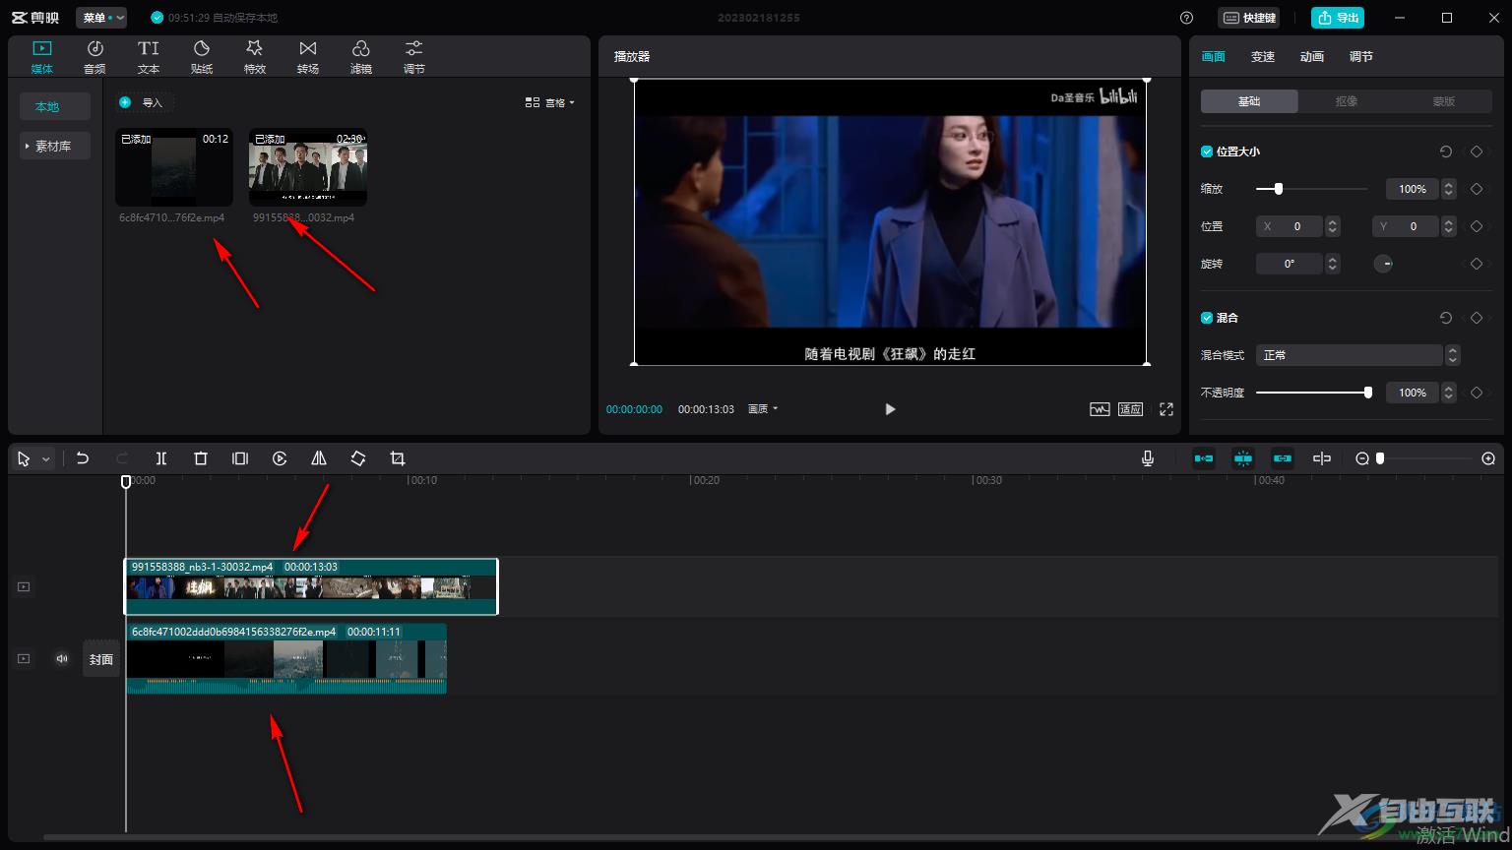Open the 混合模式 正常 dropdown
The height and width of the screenshot is (850, 1512).
click(1357, 355)
